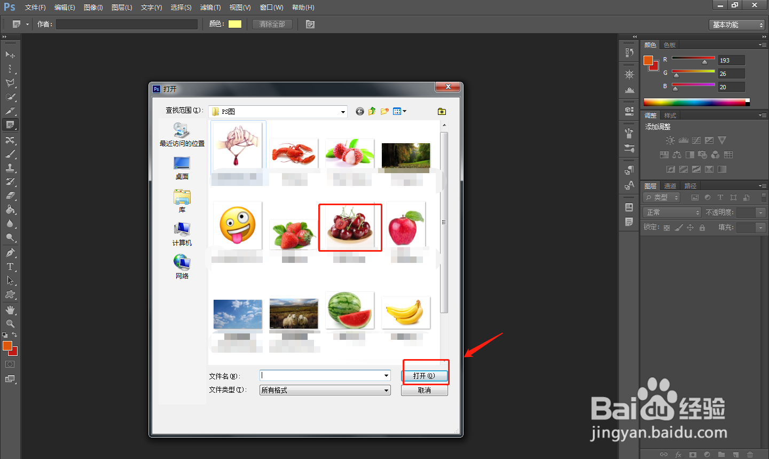Image resolution: width=769 pixels, height=459 pixels.
Task: Select the Paint Bucket tool
Action: 10,209
